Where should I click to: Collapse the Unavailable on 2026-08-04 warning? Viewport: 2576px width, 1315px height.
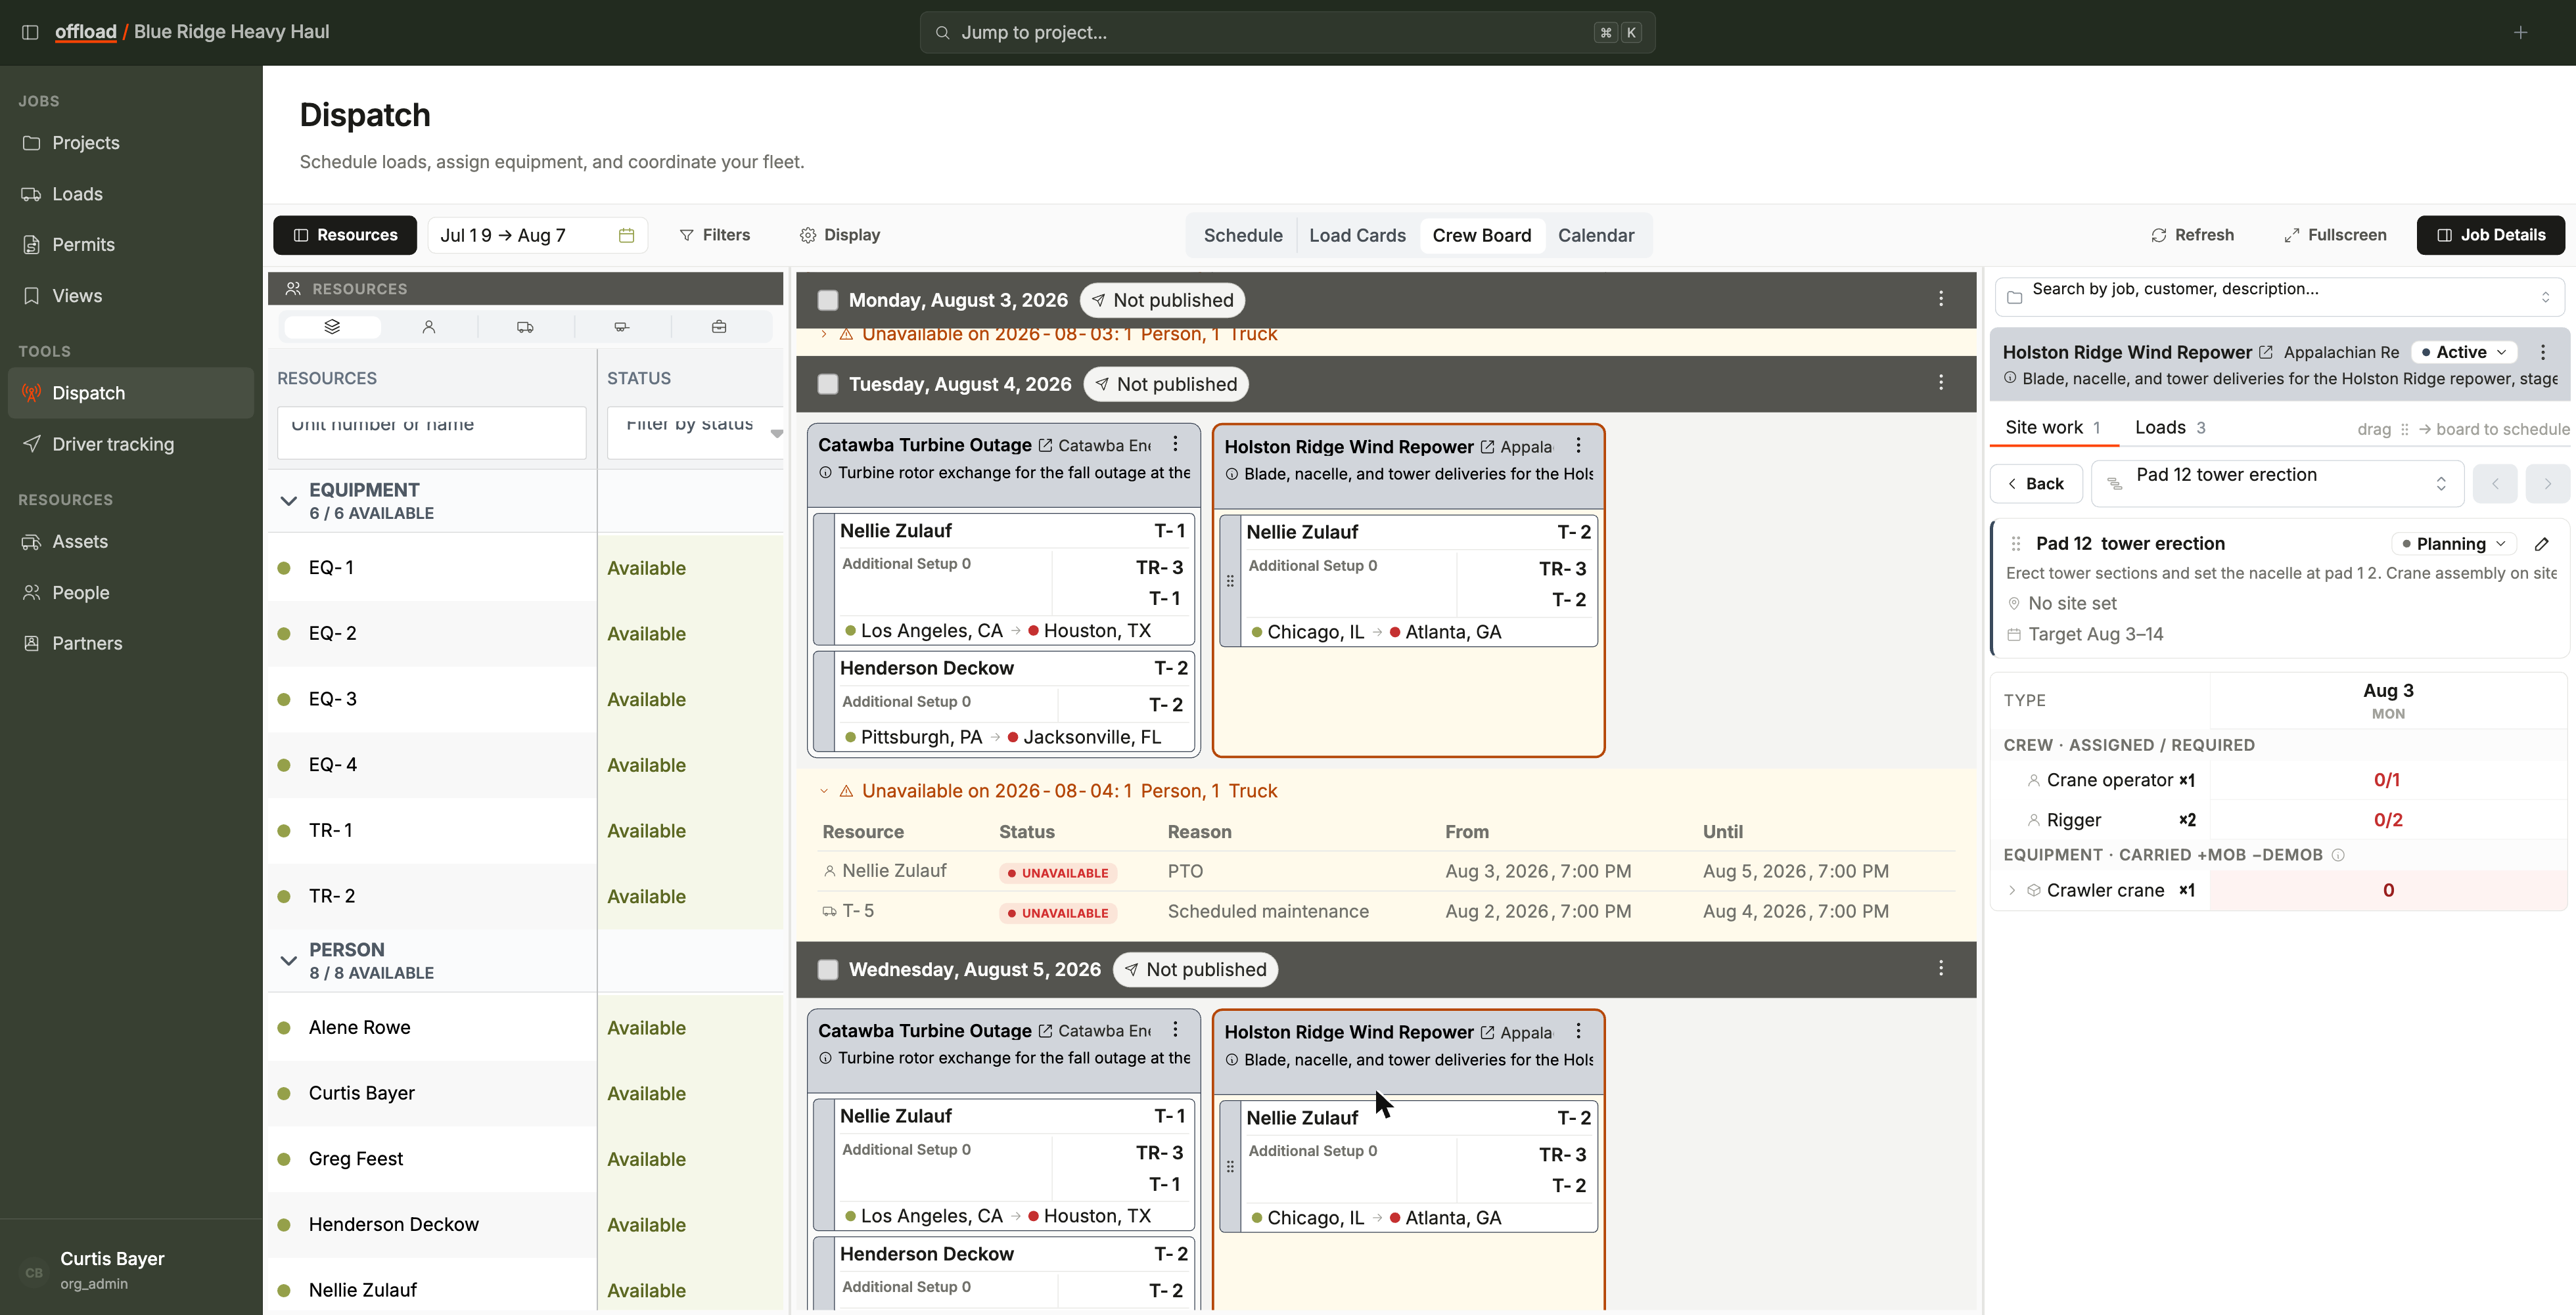pos(824,791)
